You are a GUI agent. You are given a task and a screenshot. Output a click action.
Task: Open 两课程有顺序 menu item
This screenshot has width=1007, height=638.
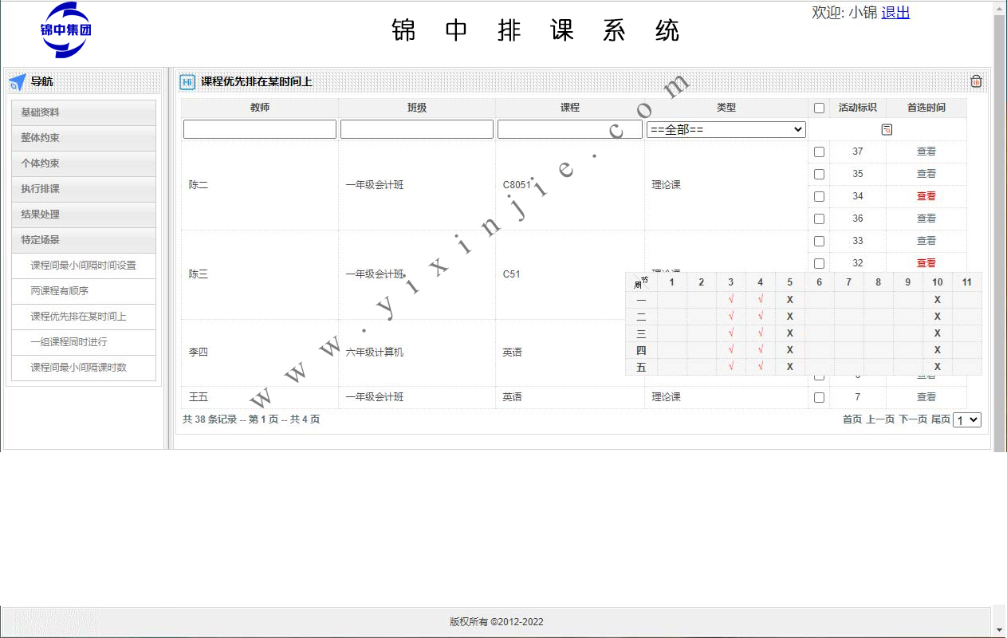(84, 291)
